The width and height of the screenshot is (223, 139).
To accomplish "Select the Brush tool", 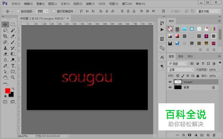I will [x=13, y=42].
